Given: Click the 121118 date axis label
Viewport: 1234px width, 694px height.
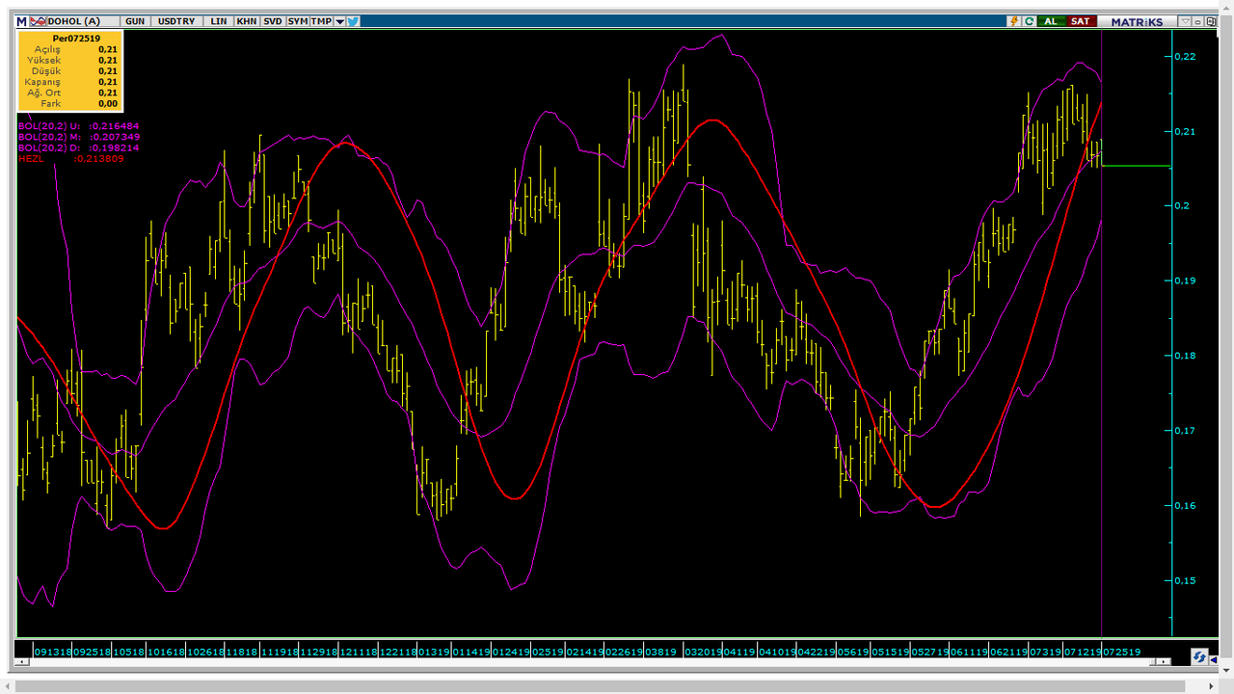Looking at the screenshot, I should (358, 652).
